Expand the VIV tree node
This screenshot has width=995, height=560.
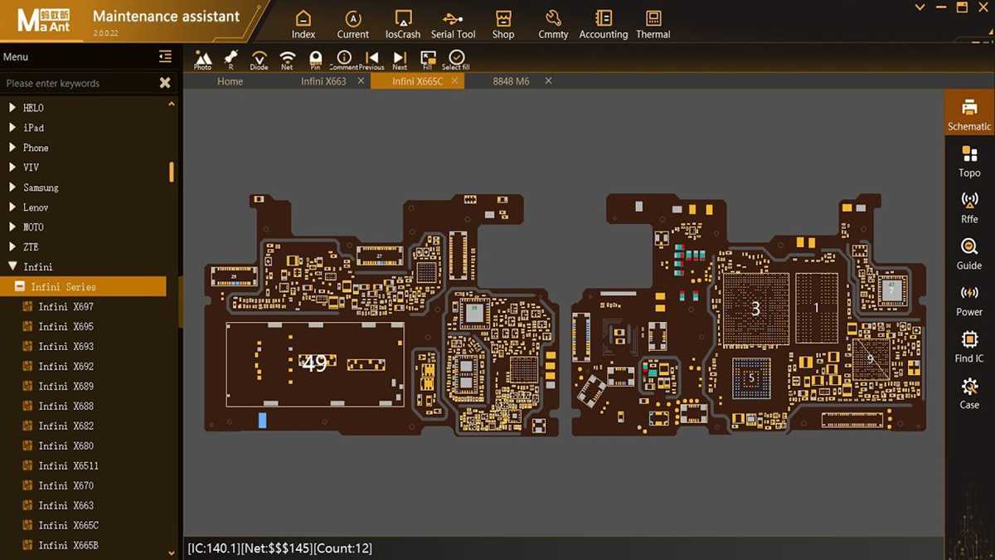click(x=12, y=168)
